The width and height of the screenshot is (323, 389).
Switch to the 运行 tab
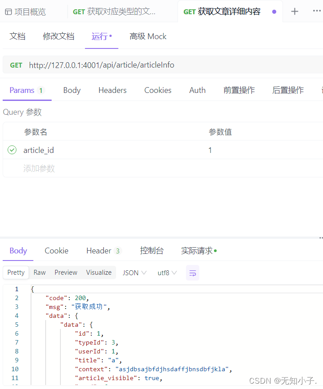click(101, 36)
